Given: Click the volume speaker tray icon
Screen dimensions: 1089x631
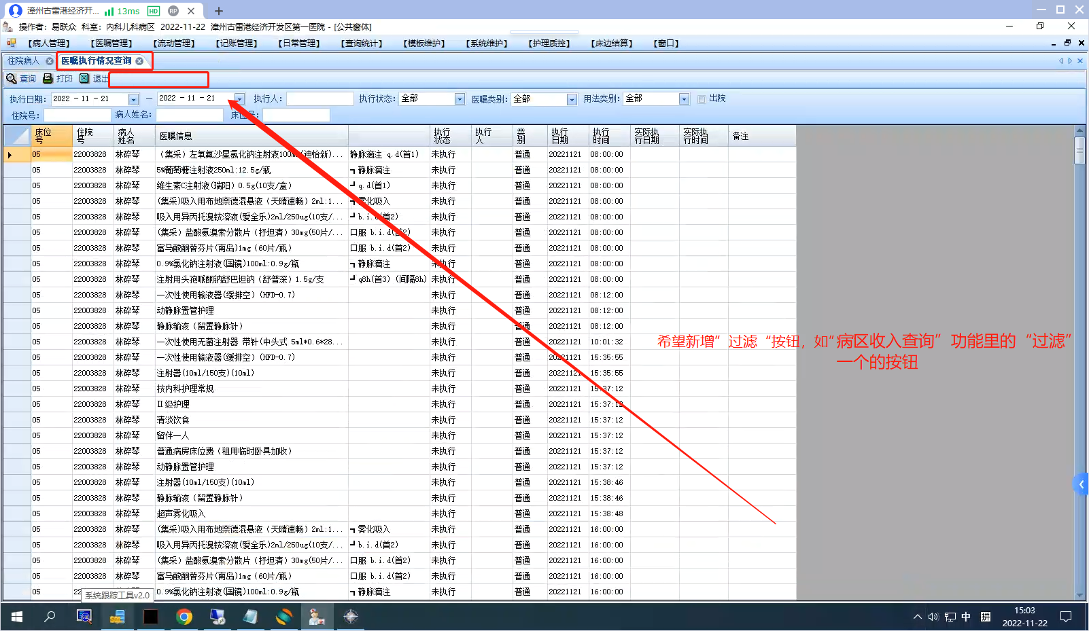Looking at the screenshot, I should pos(933,617).
